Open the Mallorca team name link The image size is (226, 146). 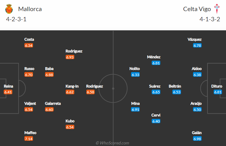tap(30, 9)
